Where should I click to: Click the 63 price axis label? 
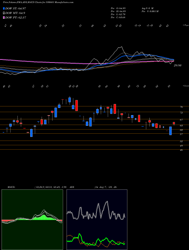(x=181, y=125)
